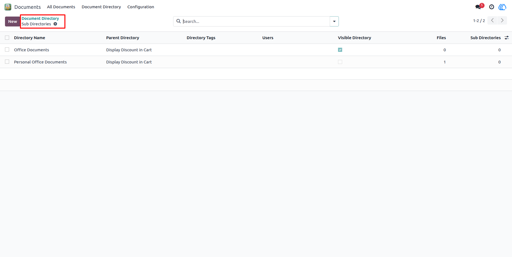The image size is (512, 257).
Task: Open the Configuration menu
Action: click(x=141, y=7)
